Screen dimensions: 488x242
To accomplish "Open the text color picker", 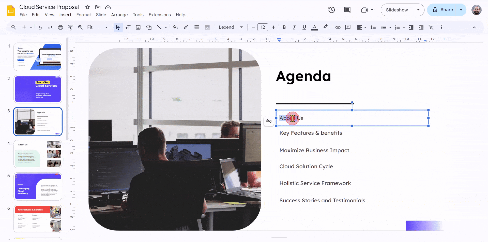I will [x=314, y=27].
